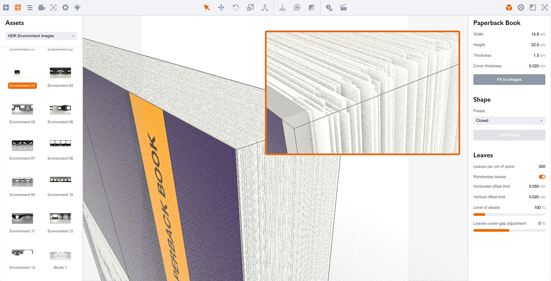The height and width of the screenshot is (281, 551).
Task: Edit the Vertical offset limit value
Action: tap(534, 197)
